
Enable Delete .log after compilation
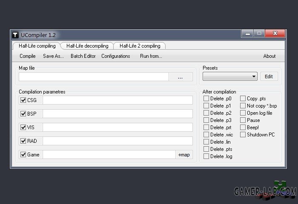coord(206,156)
